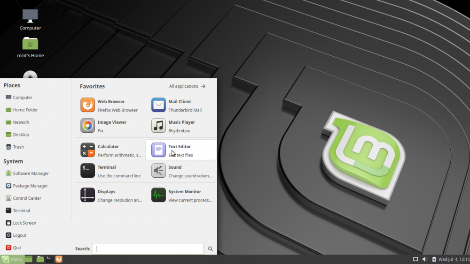Click Lock Screen in System list
The width and height of the screenshot is (470, 264).
[24, 223]
